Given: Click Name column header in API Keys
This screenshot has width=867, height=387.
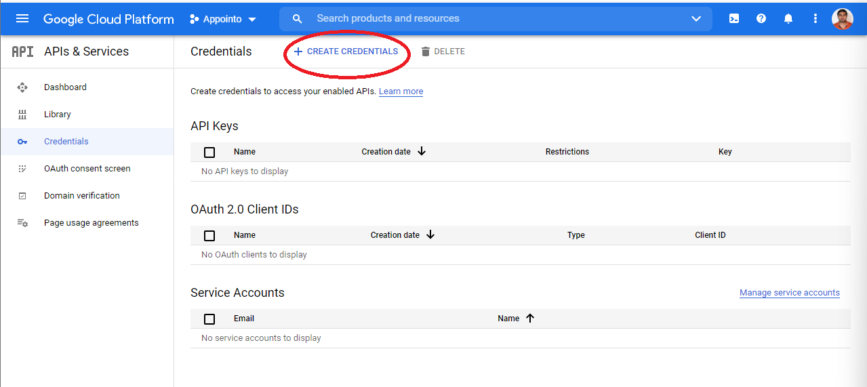Looking at the screenshot, I should click(245, 152).
